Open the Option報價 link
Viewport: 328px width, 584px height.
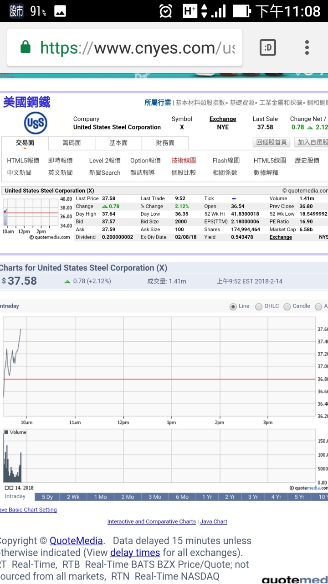click(x=145, y=161)
